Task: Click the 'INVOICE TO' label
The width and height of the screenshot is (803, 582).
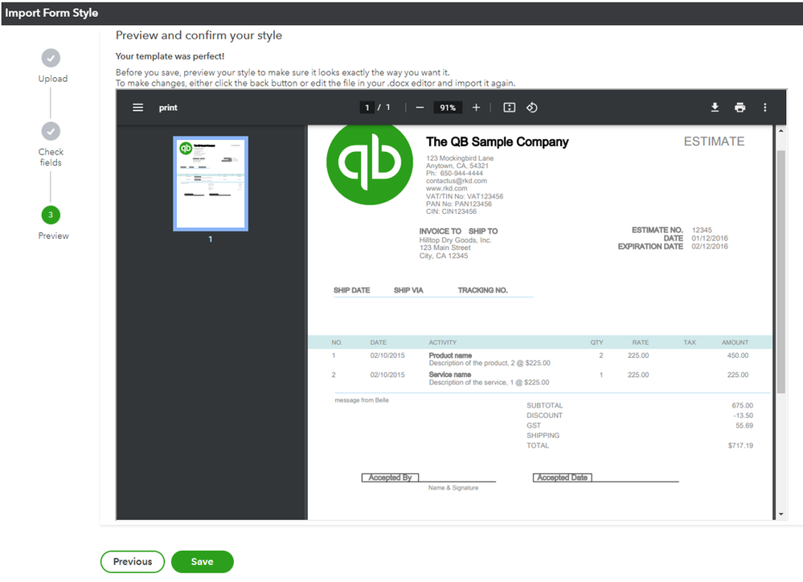Action: pyautogui.click(x=440, y=231)
